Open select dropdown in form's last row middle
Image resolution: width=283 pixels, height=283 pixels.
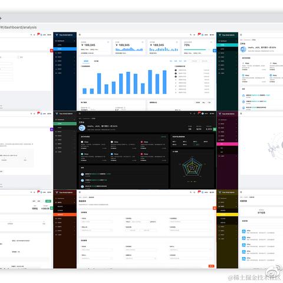(141, 258)
